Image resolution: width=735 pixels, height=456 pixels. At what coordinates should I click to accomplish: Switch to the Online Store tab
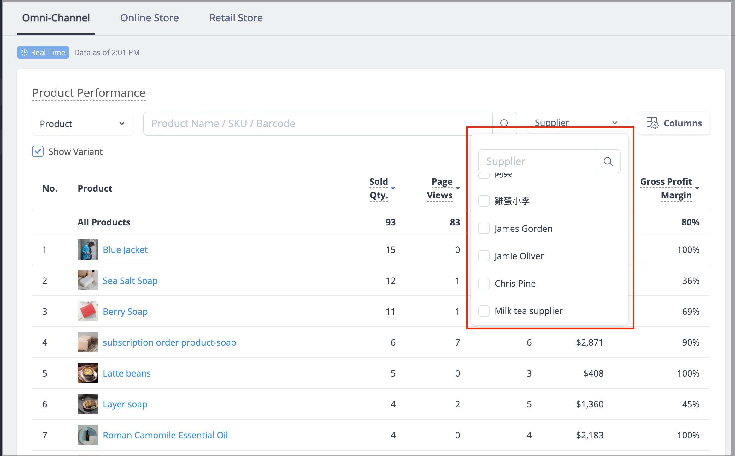click(150, 18)
